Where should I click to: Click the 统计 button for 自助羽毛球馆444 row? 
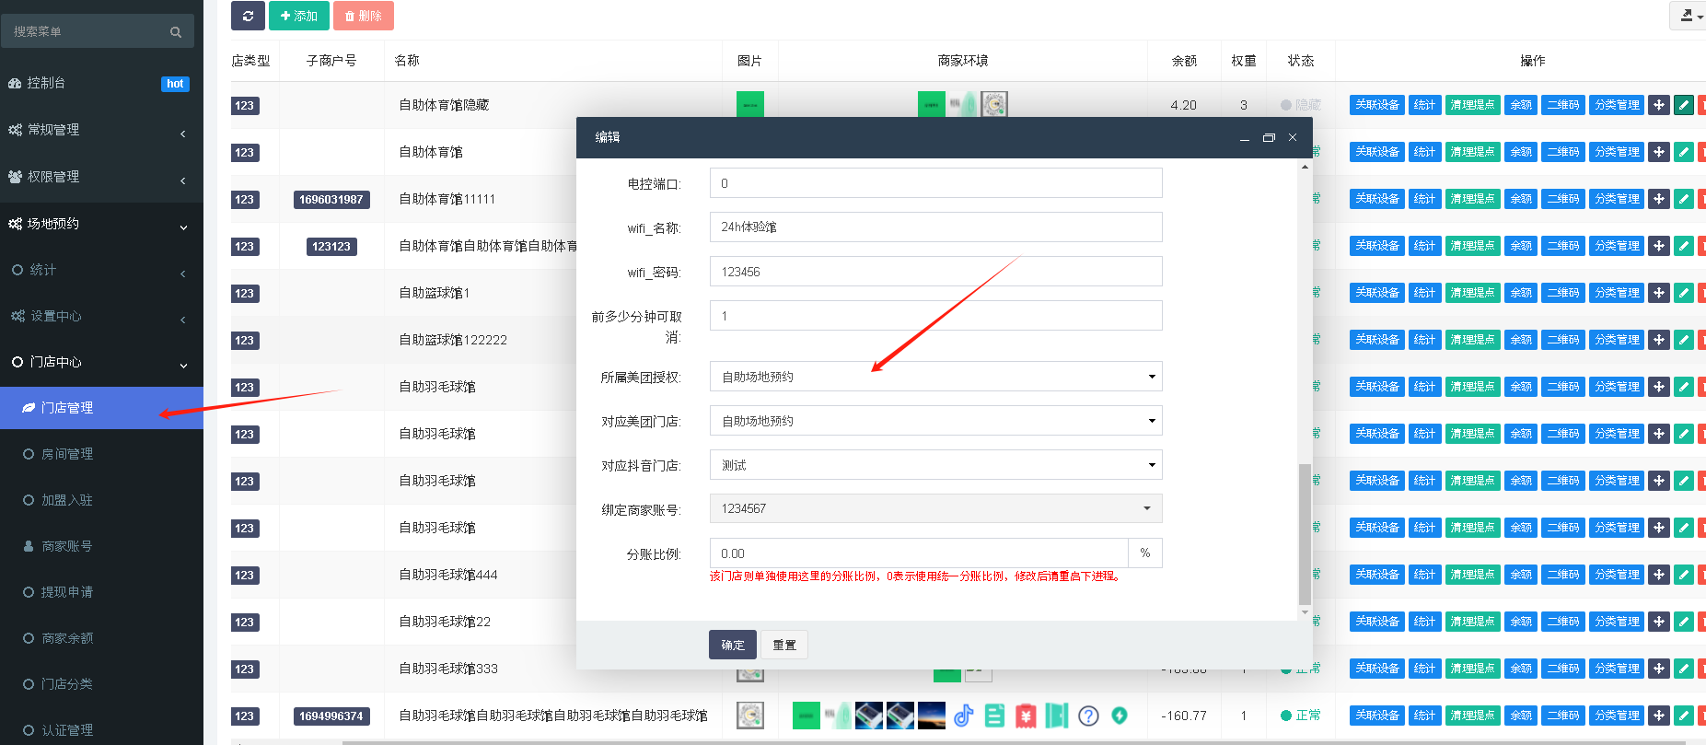coord(1424,575)
